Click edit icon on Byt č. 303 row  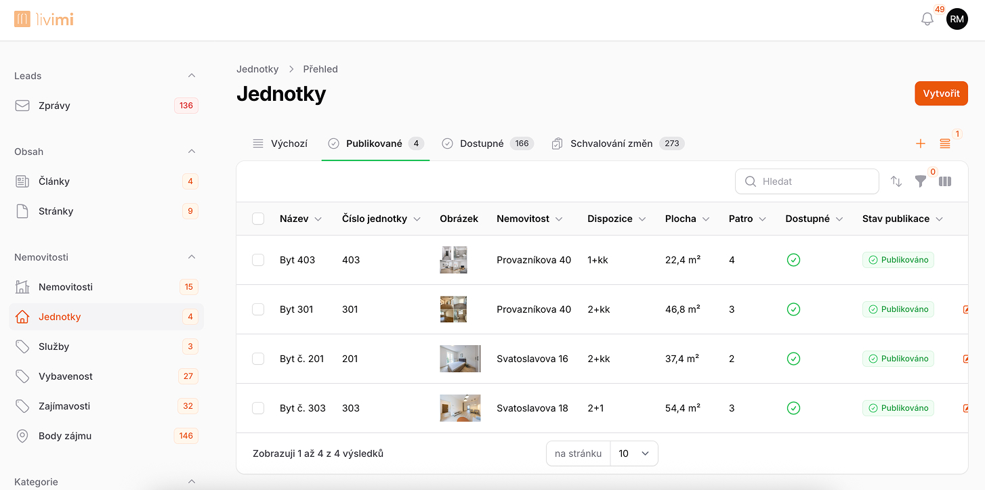coord(965,408)
